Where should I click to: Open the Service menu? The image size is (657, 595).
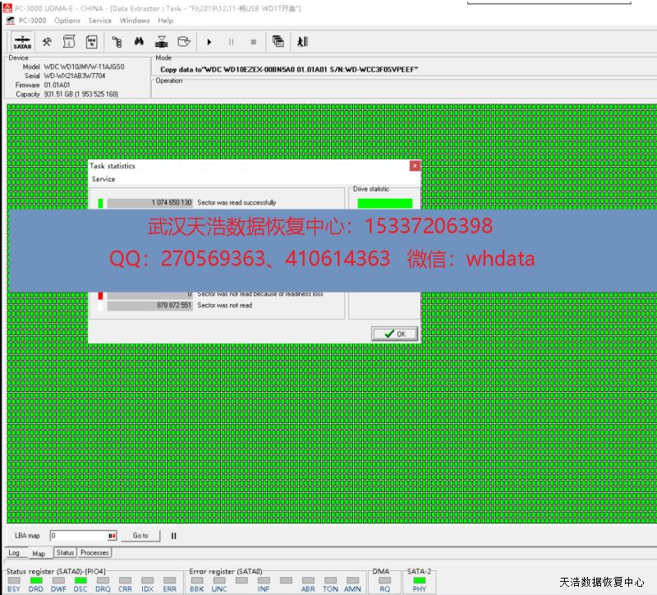pos(100,21)
